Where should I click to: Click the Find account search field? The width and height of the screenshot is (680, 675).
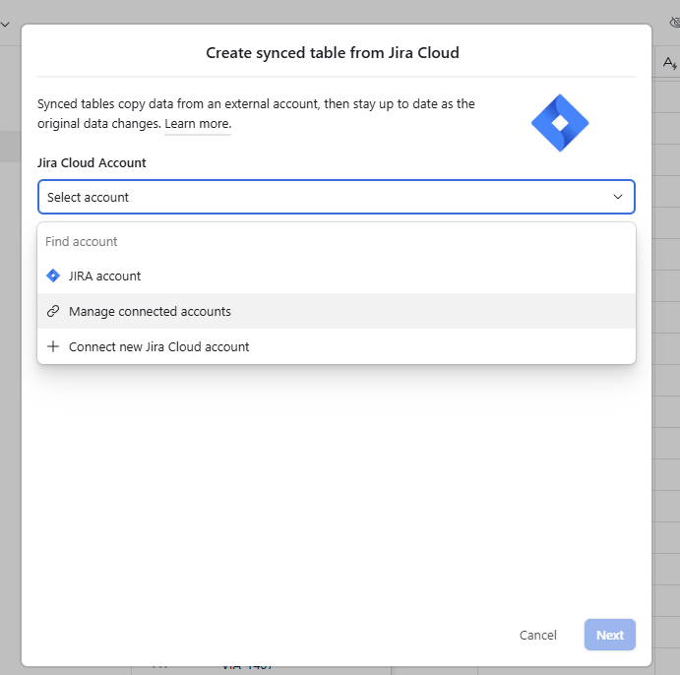[337, 241]
